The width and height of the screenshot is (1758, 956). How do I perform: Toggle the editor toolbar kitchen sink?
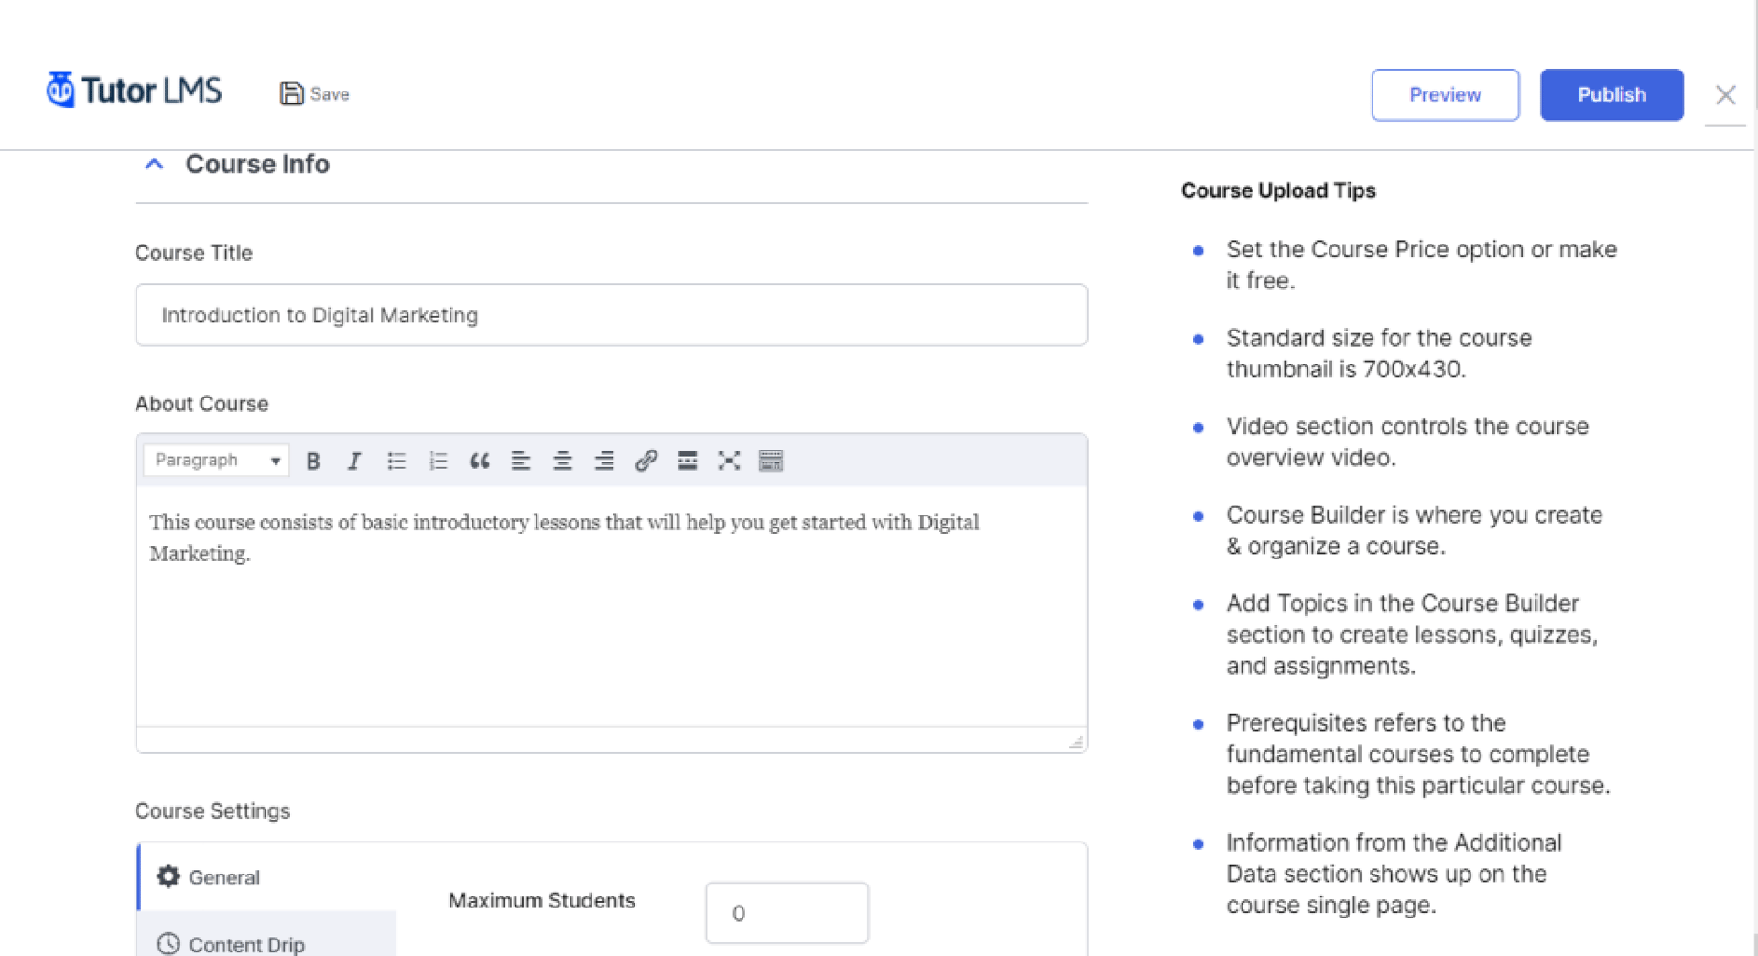pos(771,461)
